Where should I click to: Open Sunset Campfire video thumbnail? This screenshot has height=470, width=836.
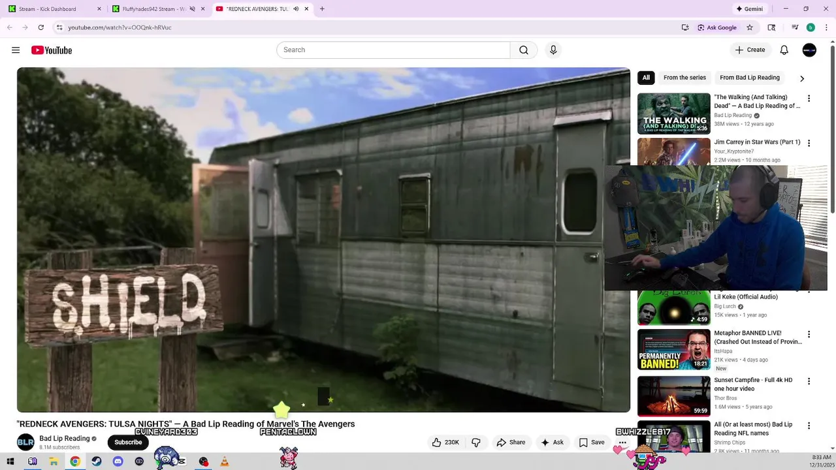point(673,396)
